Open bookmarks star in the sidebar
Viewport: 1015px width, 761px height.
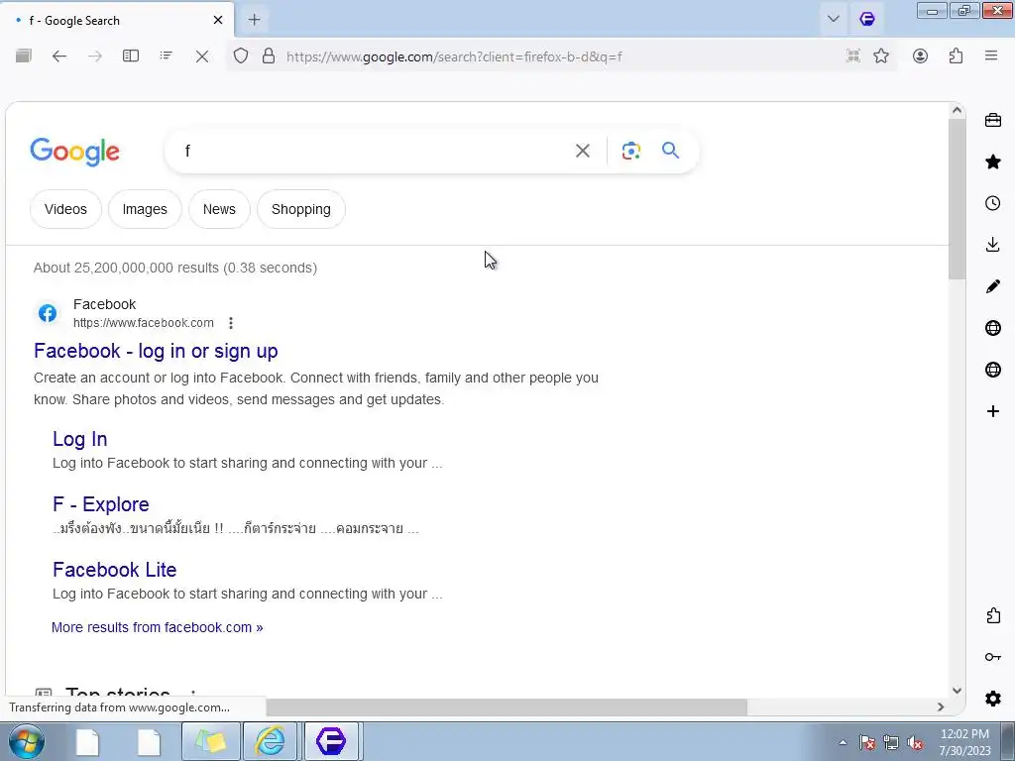point(993,162)
